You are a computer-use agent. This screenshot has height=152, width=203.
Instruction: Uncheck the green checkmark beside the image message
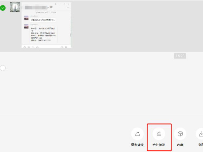click(x=3, y=8)
